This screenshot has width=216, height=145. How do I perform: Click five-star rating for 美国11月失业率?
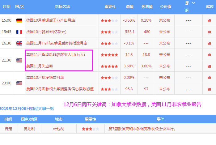(x=109, y=66)
